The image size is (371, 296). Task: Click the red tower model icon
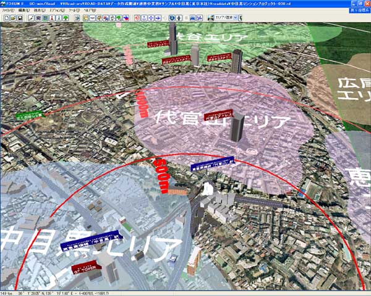click(53, 18)
